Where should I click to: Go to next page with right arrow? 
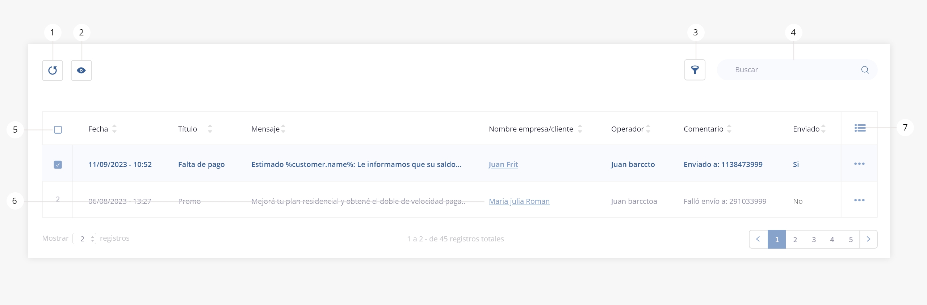click(x=868, y=239)
